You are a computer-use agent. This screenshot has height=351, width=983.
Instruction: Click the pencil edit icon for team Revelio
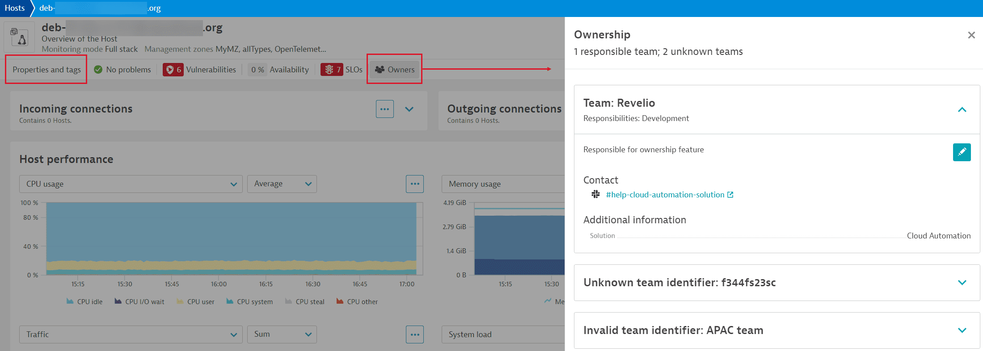[962, 152]
